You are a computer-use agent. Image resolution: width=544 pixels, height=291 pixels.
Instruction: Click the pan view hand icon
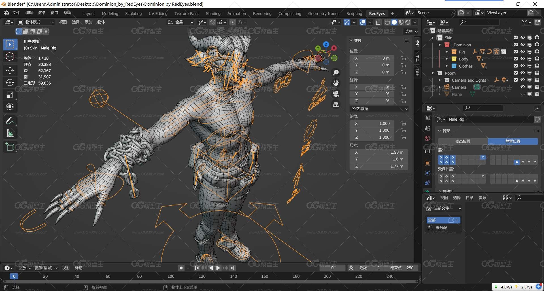(x=336, y=83)
